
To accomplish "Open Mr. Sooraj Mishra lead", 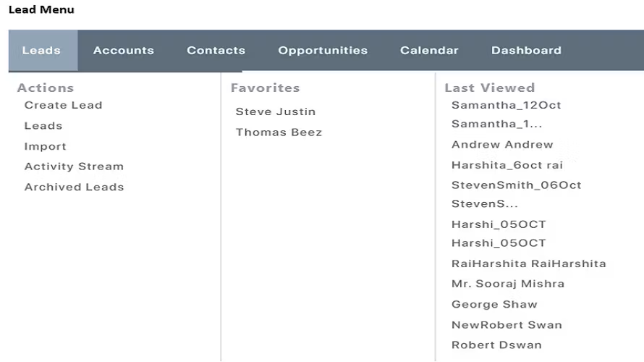I will coord(507,284).
